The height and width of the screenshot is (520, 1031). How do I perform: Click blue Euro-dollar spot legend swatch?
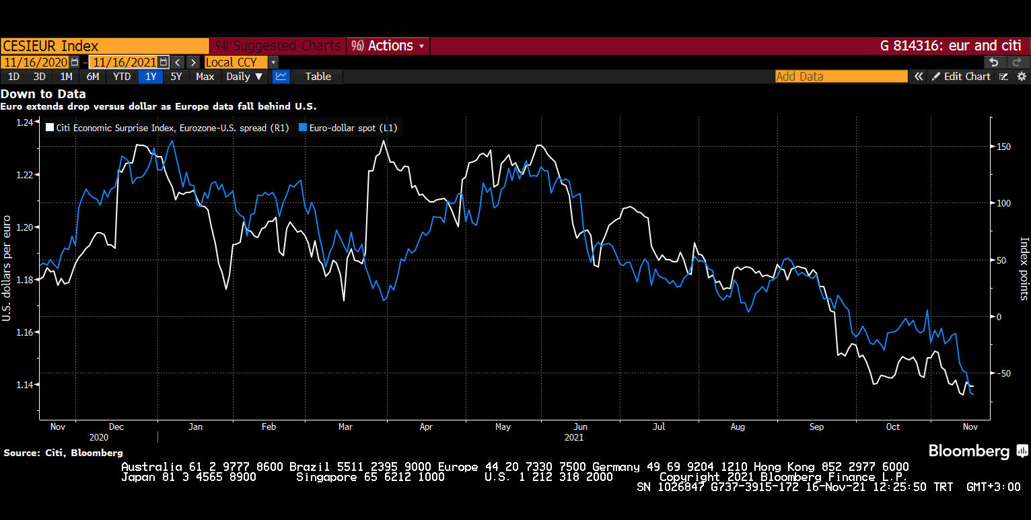point(303,128)
